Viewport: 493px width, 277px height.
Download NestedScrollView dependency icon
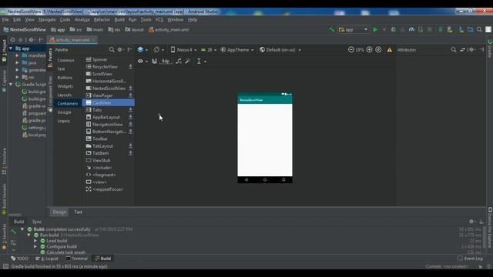pyautogui.click(x=130, y=88)
